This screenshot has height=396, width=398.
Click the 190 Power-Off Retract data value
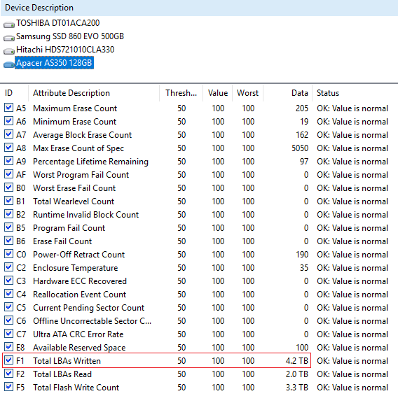pos(302,255)
